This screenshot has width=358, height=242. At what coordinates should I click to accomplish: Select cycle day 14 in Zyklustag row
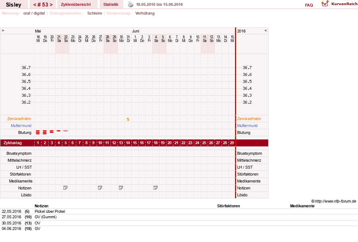128,143
